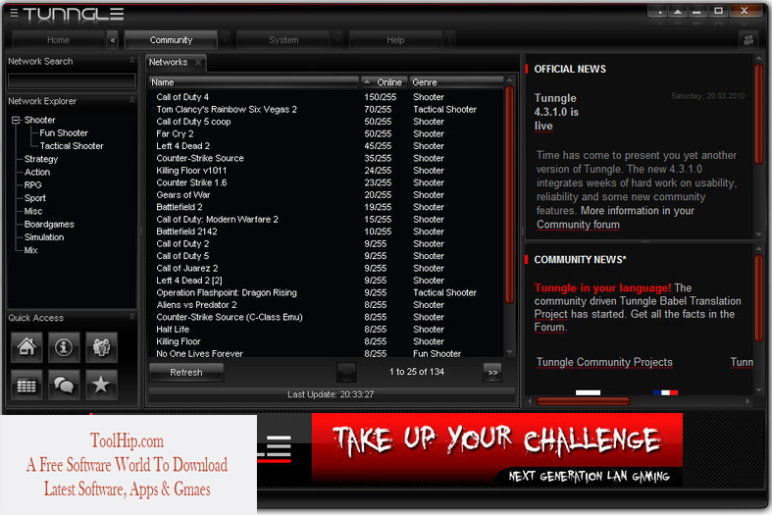
Task: Open the community people quick access icon
Action: tap(101, 347)
